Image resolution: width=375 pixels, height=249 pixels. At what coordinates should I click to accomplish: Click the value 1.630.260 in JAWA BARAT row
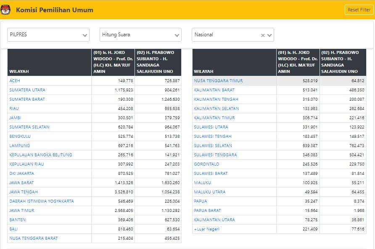[x=171, y=182]
